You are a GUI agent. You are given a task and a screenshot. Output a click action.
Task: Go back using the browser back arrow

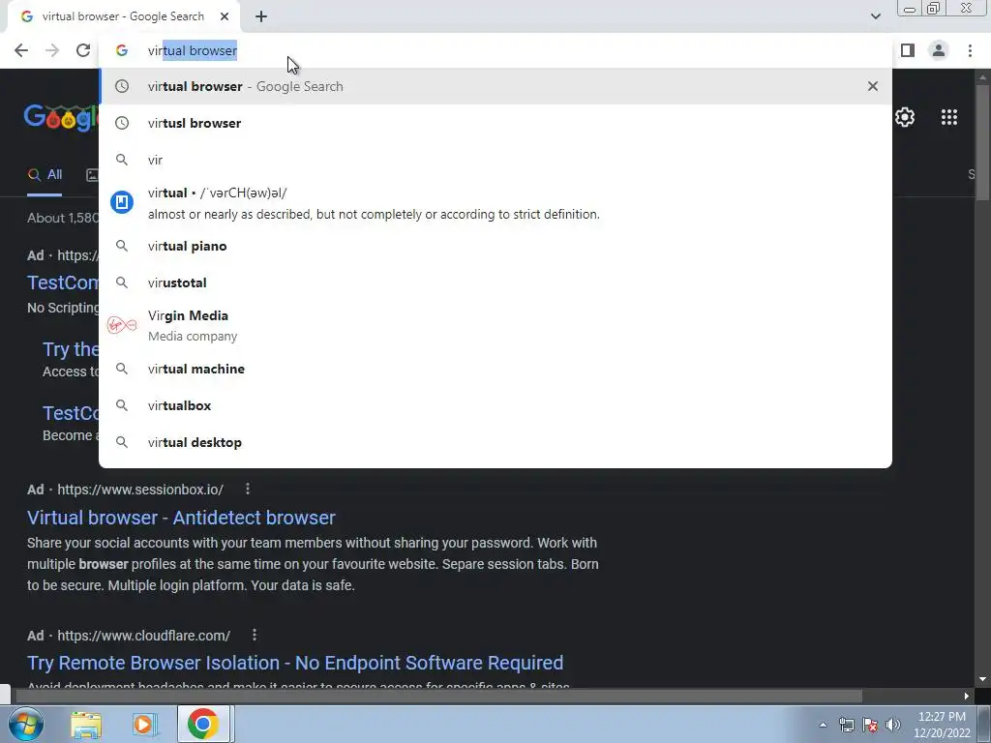pos(21,50)
